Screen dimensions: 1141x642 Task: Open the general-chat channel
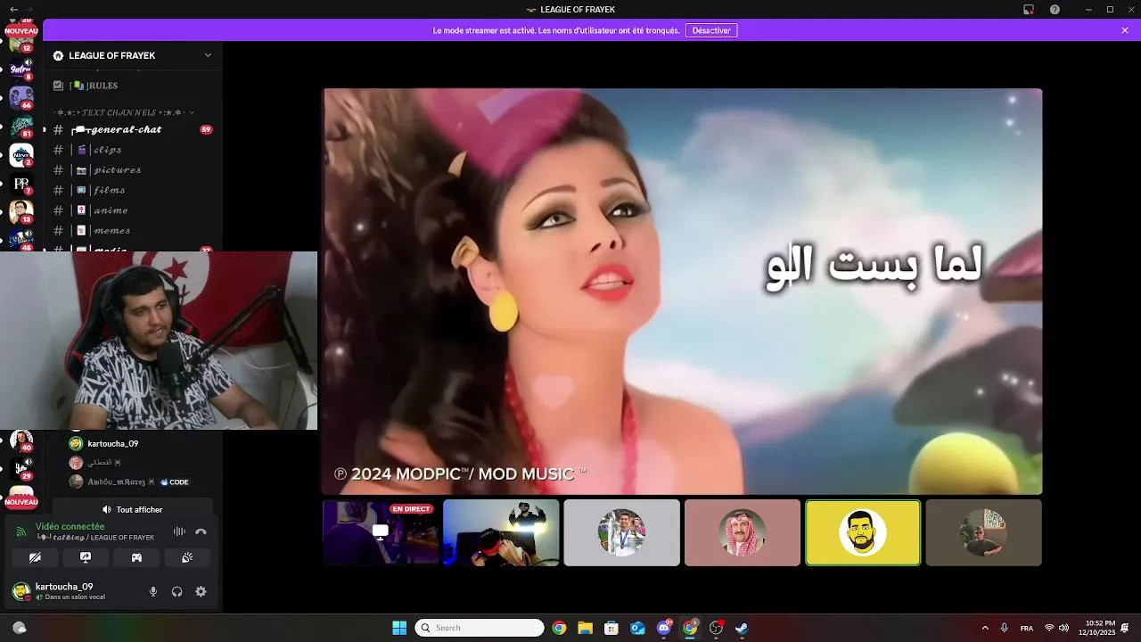tap(133, 129)
